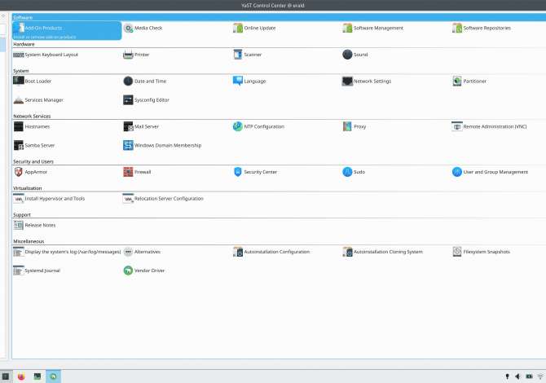This screenshot has width=546, height=383.
Task: Click the Security and Users header
Action: (x=33, y=161)
